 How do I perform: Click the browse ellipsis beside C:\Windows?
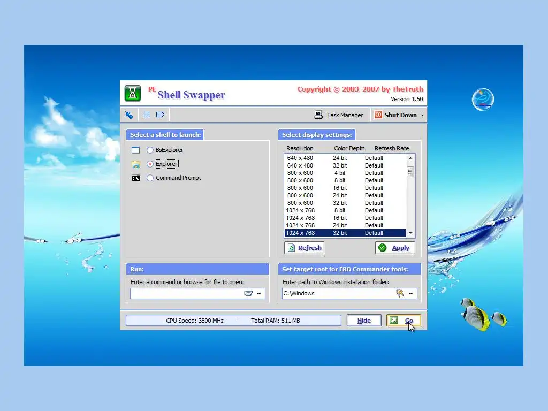click(x=412, y=293)
